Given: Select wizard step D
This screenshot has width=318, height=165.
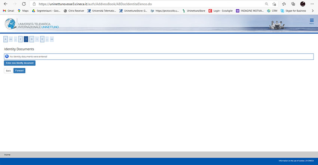Looking at the screenshot, I should tap(32, 39).
